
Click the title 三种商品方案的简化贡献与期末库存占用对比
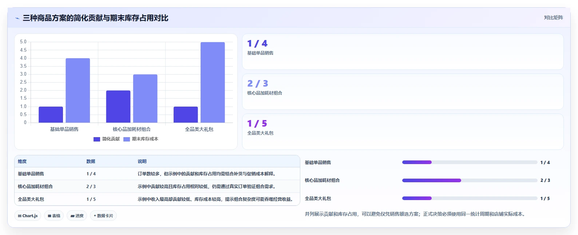pos(95,18)
